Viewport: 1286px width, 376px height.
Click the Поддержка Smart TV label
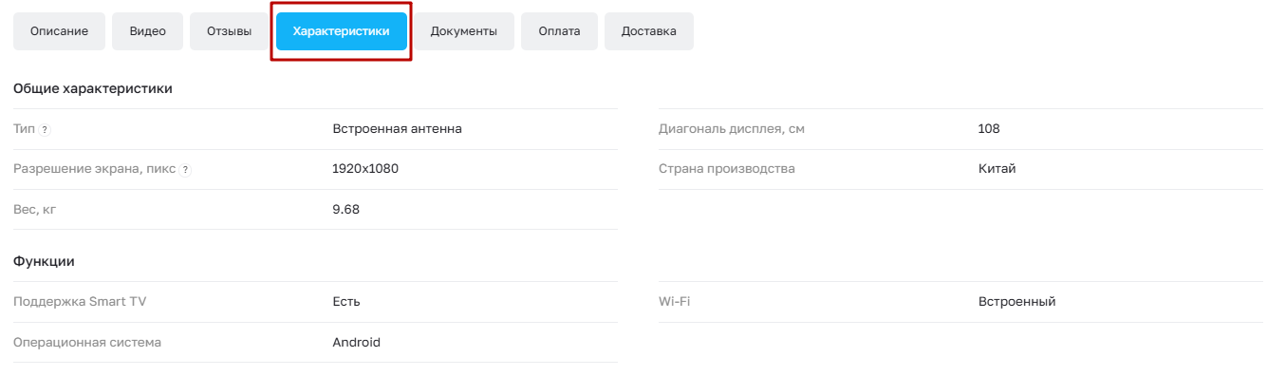click(80, 301)
